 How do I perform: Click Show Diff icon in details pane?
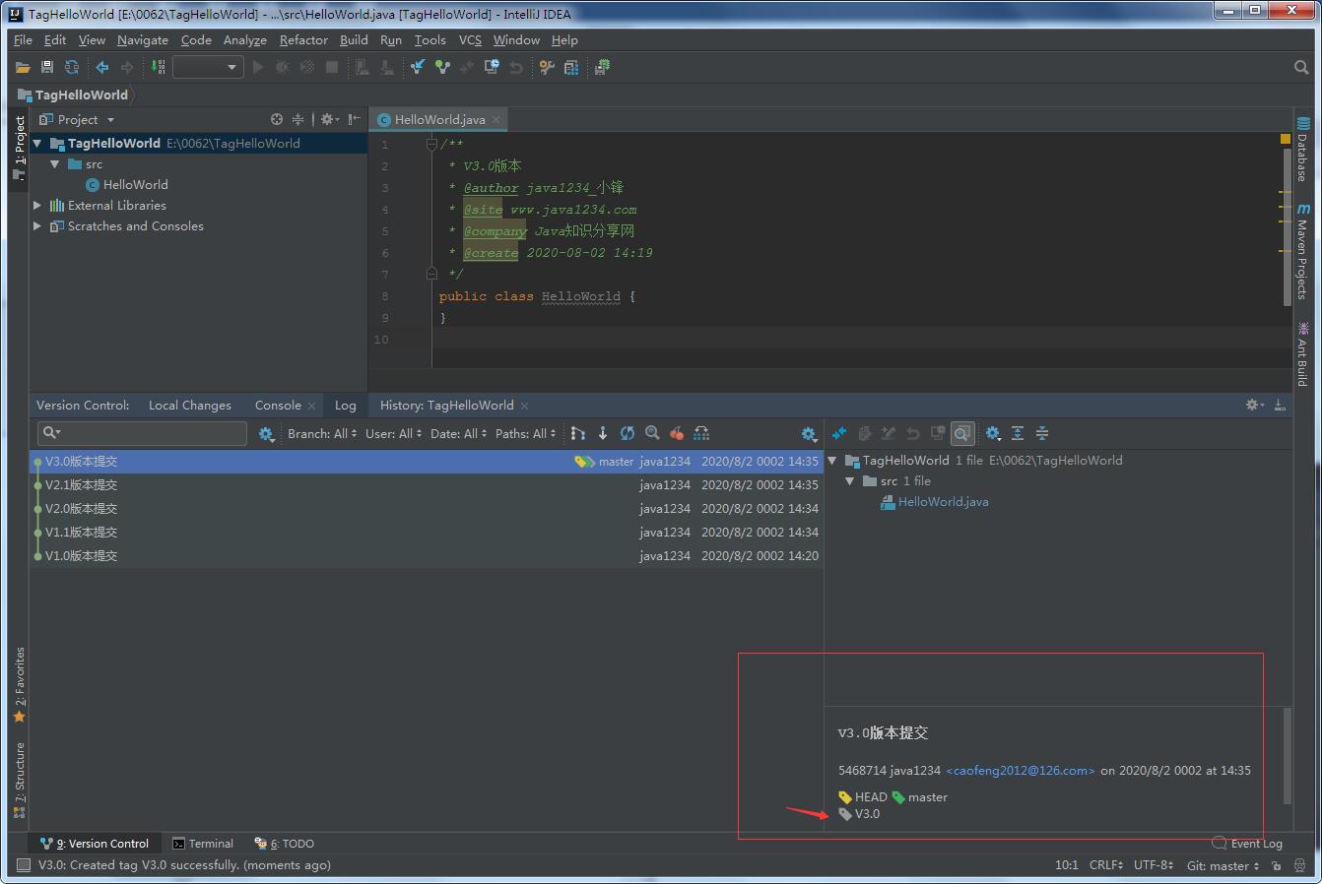839,433
